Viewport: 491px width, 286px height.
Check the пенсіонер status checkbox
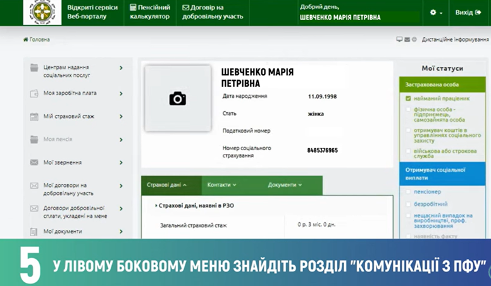tap(409, 191)
